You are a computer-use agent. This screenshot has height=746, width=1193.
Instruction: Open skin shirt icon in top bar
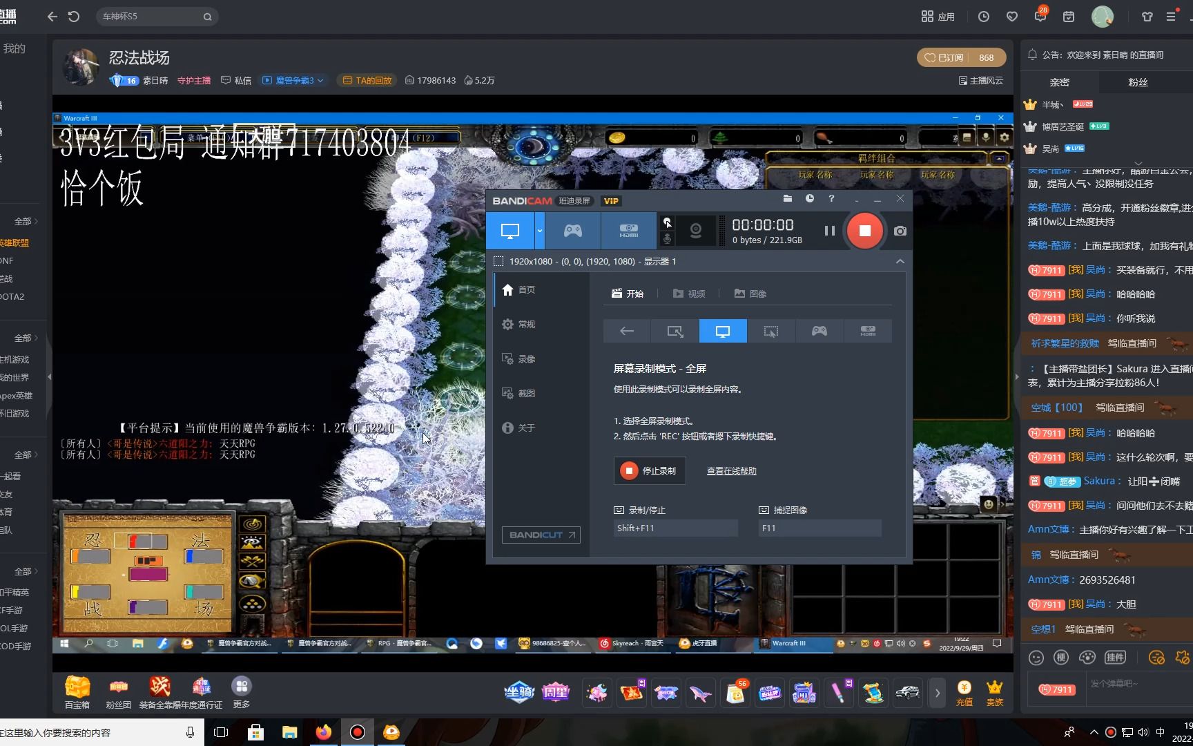[x=1147, y=17]
